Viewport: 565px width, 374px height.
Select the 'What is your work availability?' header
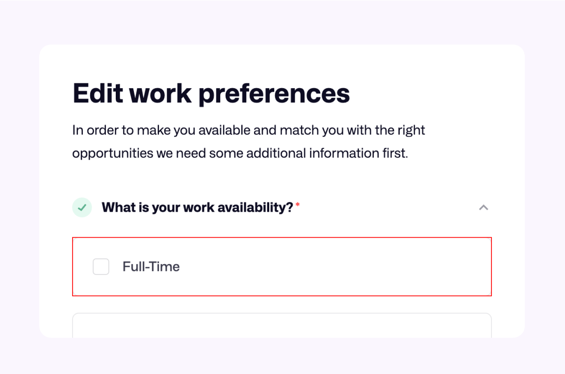198,207
